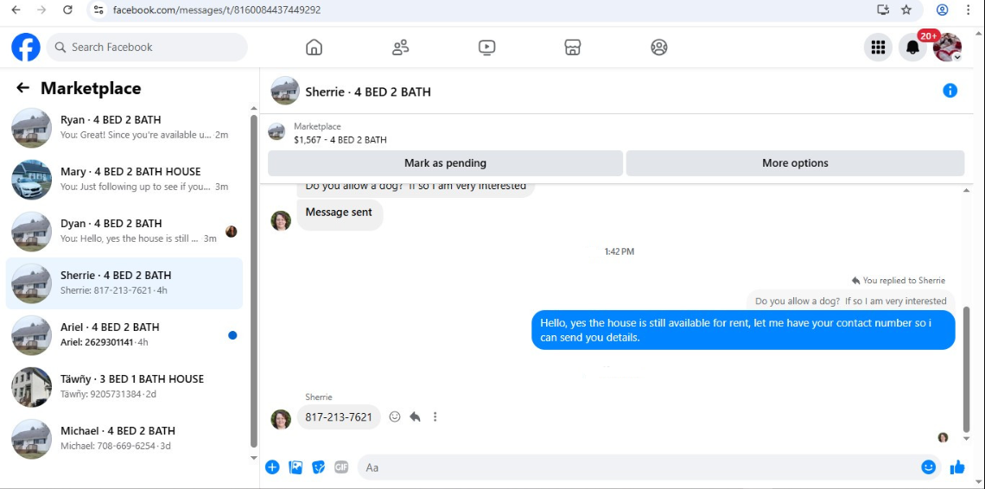
Task: Open Chrome profile icon
Action: pyautogui.click(x=942, y=10)
